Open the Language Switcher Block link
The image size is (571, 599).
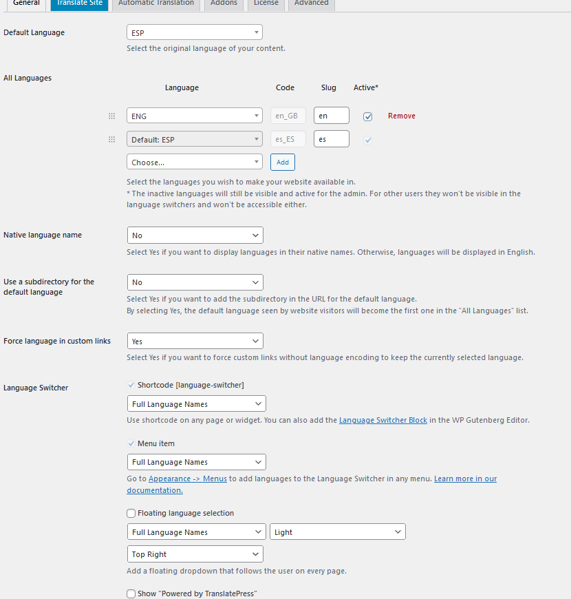pos(383,420)
